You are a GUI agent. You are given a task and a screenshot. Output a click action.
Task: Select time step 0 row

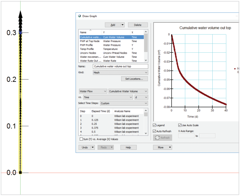[x=112, y=116]
